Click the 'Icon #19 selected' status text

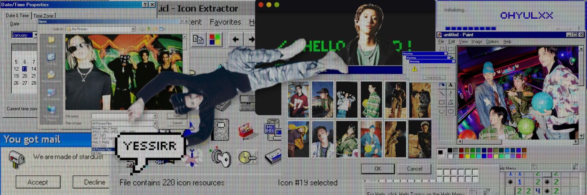coord(308,183)
